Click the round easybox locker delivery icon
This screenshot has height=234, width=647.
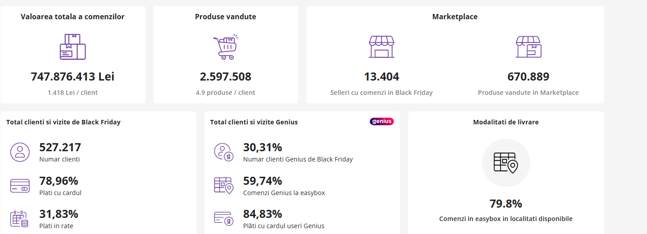[x=506, y=163]
